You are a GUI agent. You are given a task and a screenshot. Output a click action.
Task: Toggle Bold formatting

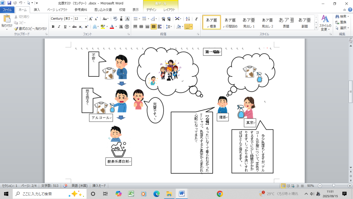(x=53, y=27)
